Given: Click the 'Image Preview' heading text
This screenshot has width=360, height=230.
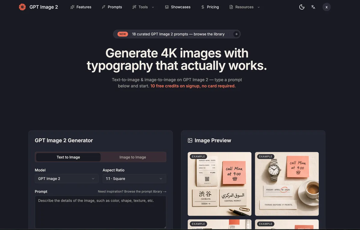Looking at the screenshot, I should coord(213,141).
